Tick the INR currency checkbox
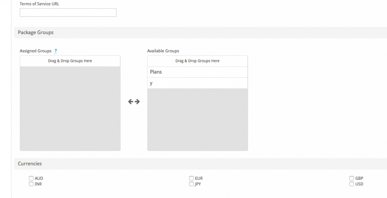387x198 pixels. coord(31,184)
